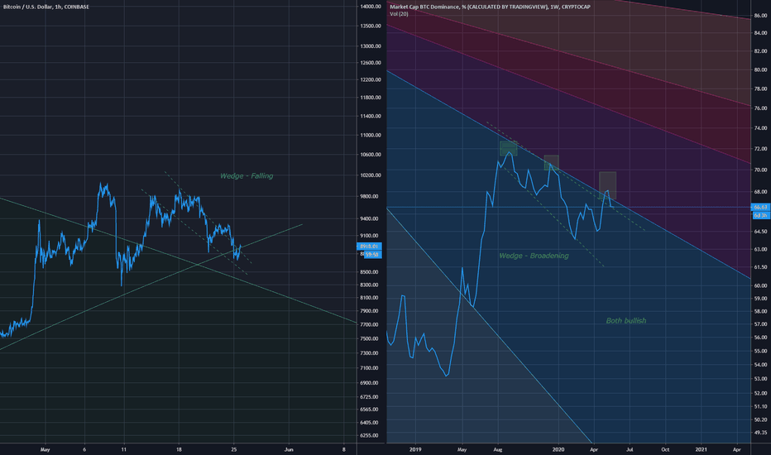Click the 59:58 bar countdown label
The height and width of the screenshot is (455, 771).
tap(372, 254)
